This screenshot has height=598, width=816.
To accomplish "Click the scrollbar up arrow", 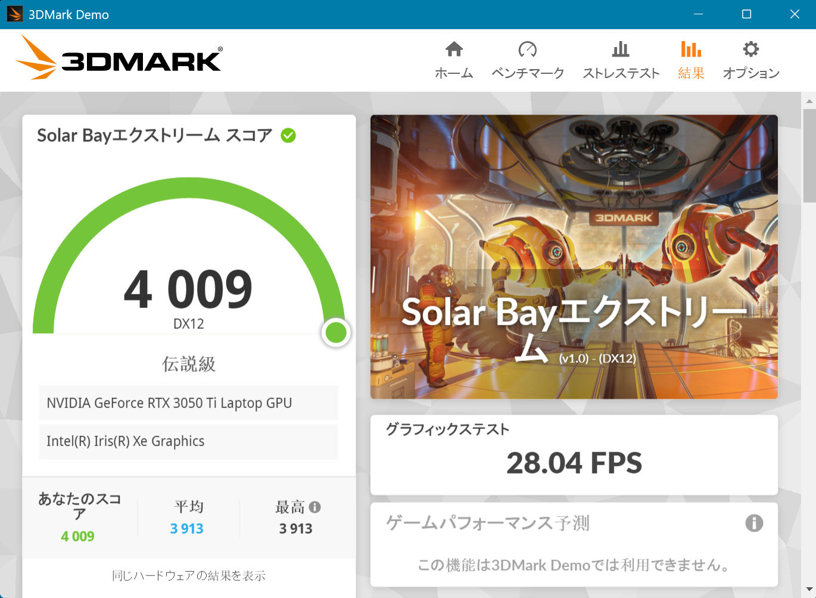I will pos(809,101).
